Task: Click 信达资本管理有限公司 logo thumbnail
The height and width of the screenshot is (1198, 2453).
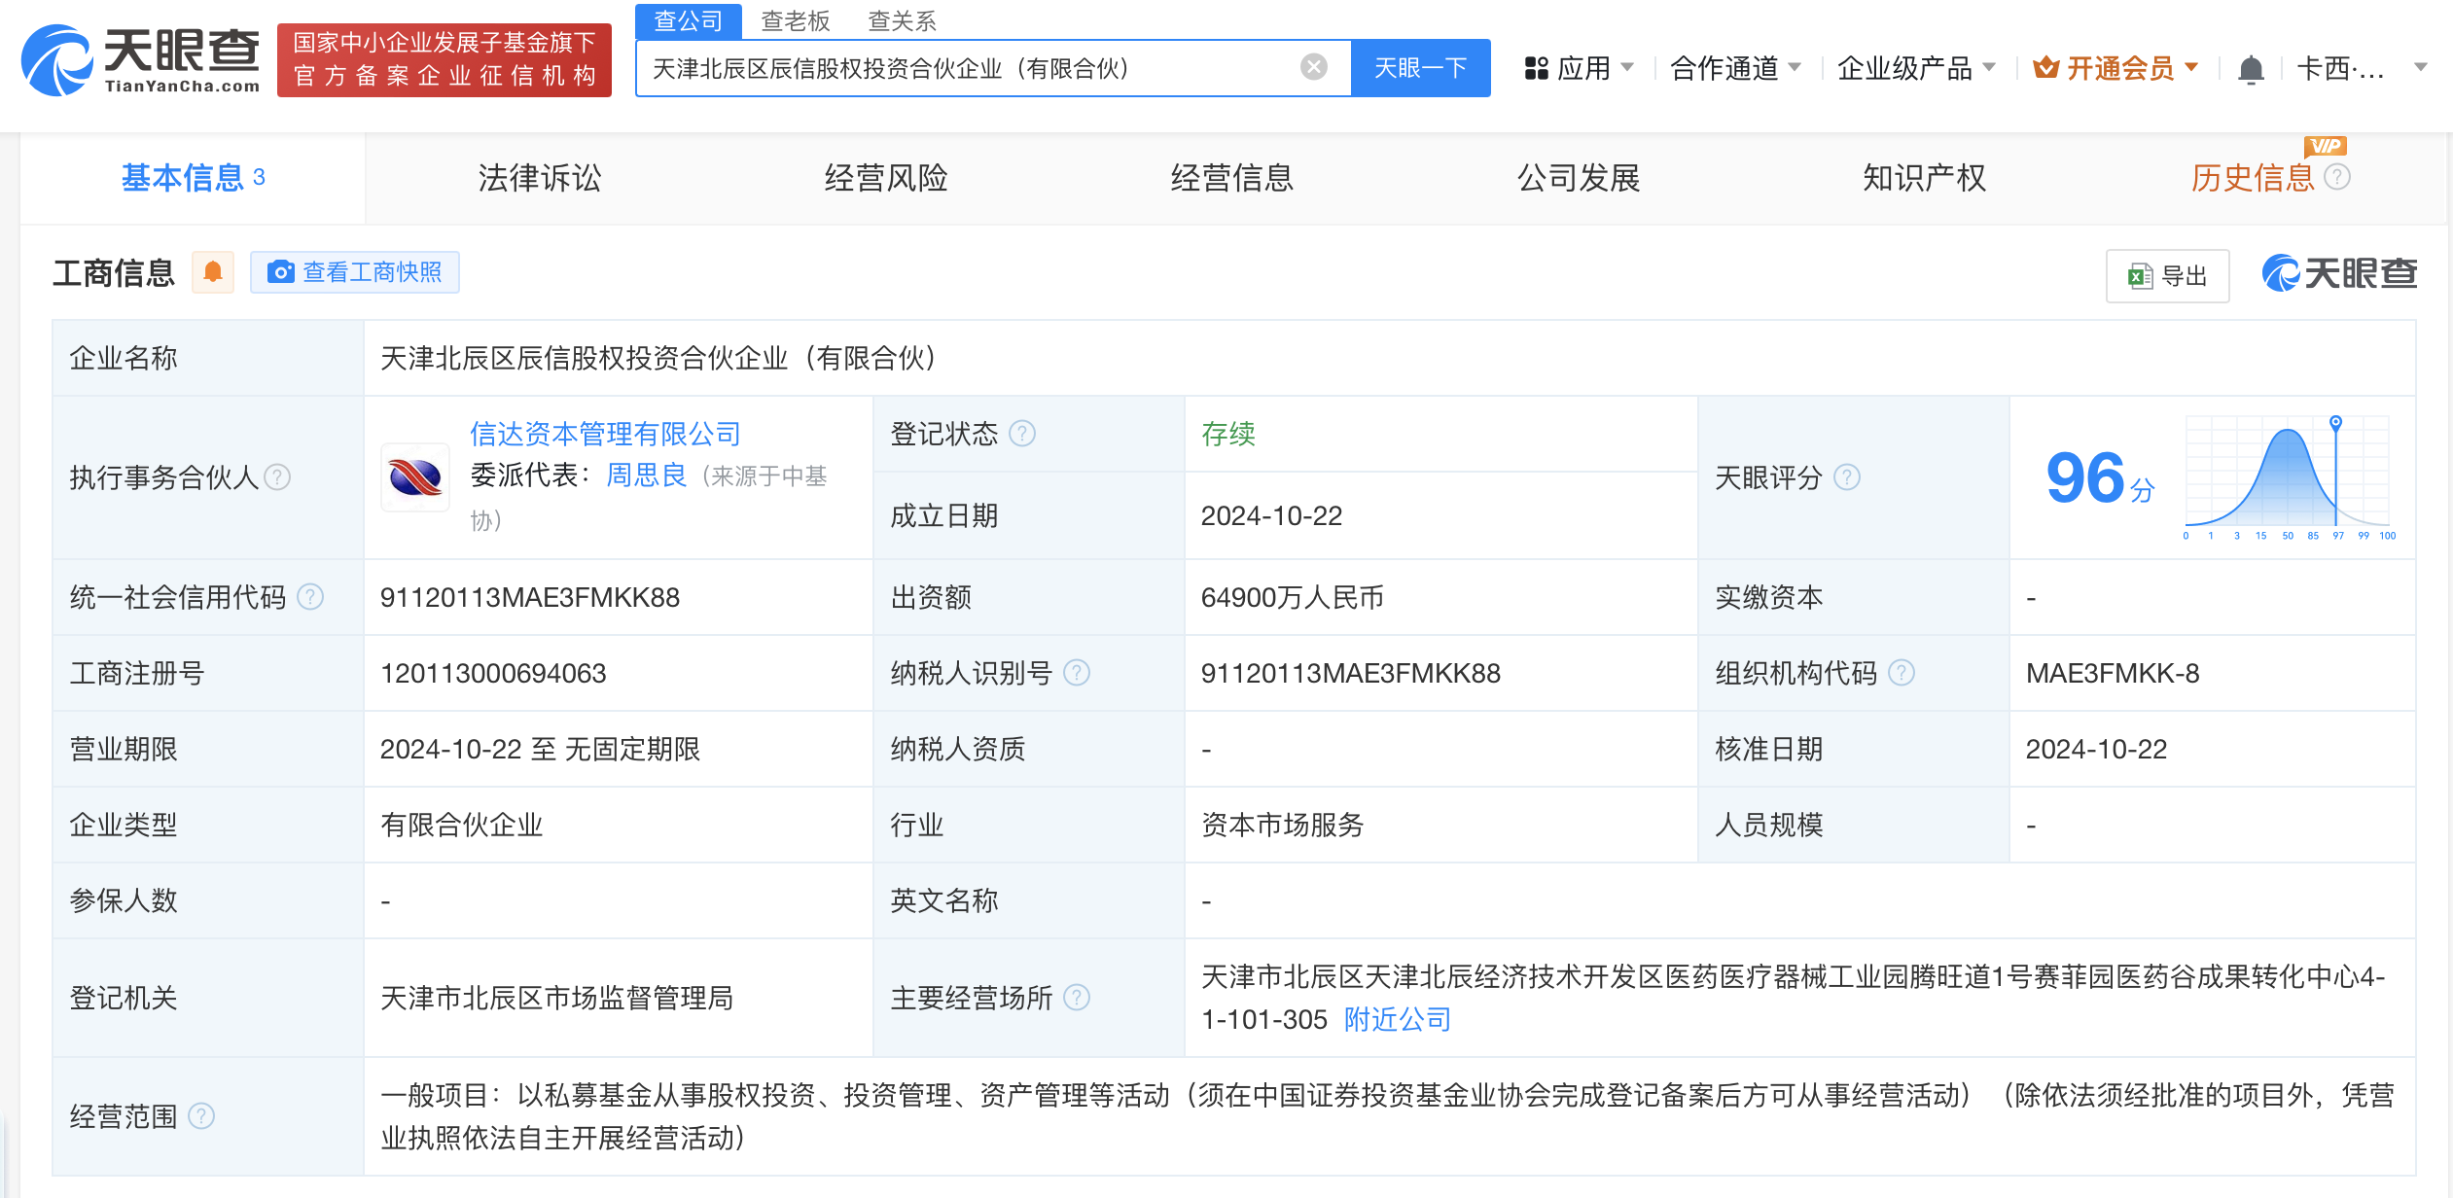Action: pyautogui.click(x=414, y=477)
